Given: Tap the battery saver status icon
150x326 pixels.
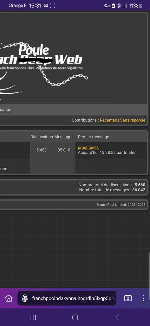Looking at the screenshot, I should click(x=113, y=6).
